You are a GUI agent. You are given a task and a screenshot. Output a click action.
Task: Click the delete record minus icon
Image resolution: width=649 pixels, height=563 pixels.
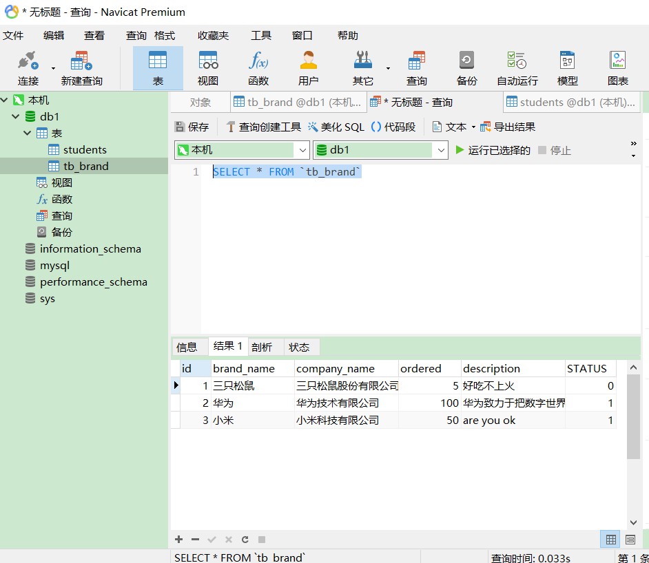tap(196, 540)
